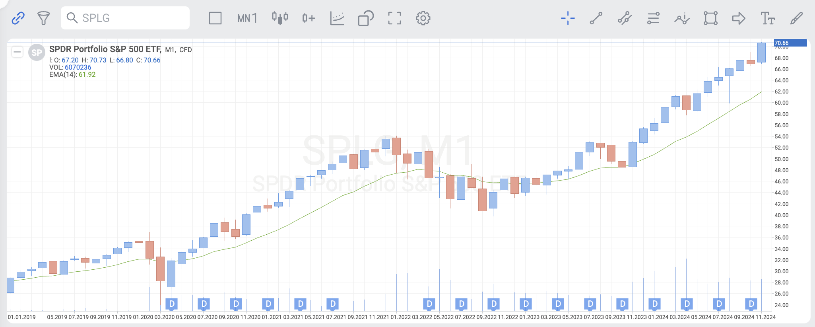
Task: Click the low price value 66.80
Action: (x=124, y=60)
